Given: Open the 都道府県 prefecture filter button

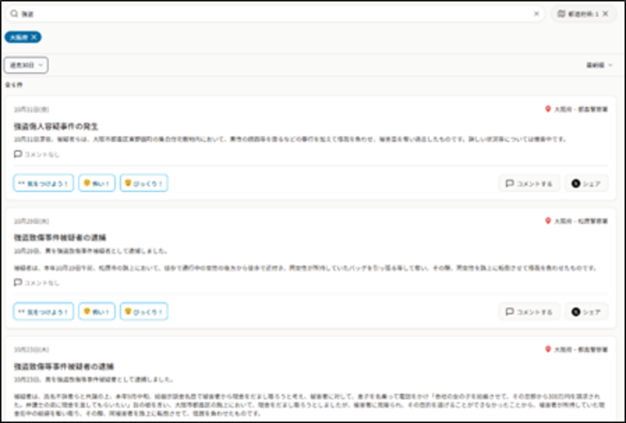Looking at the screenshot, I should [x=578, y=13].
